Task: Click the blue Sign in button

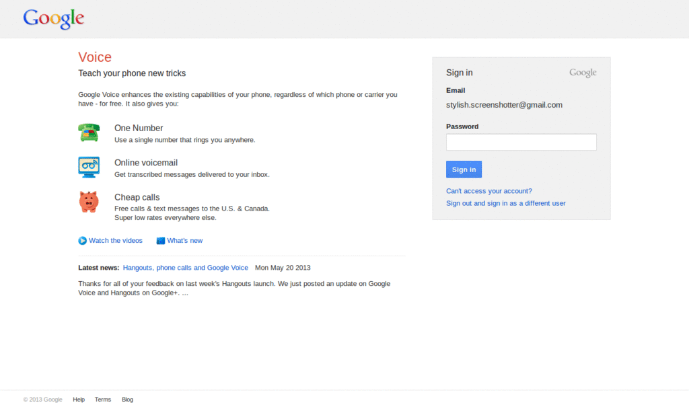Action: pos(464,170)
